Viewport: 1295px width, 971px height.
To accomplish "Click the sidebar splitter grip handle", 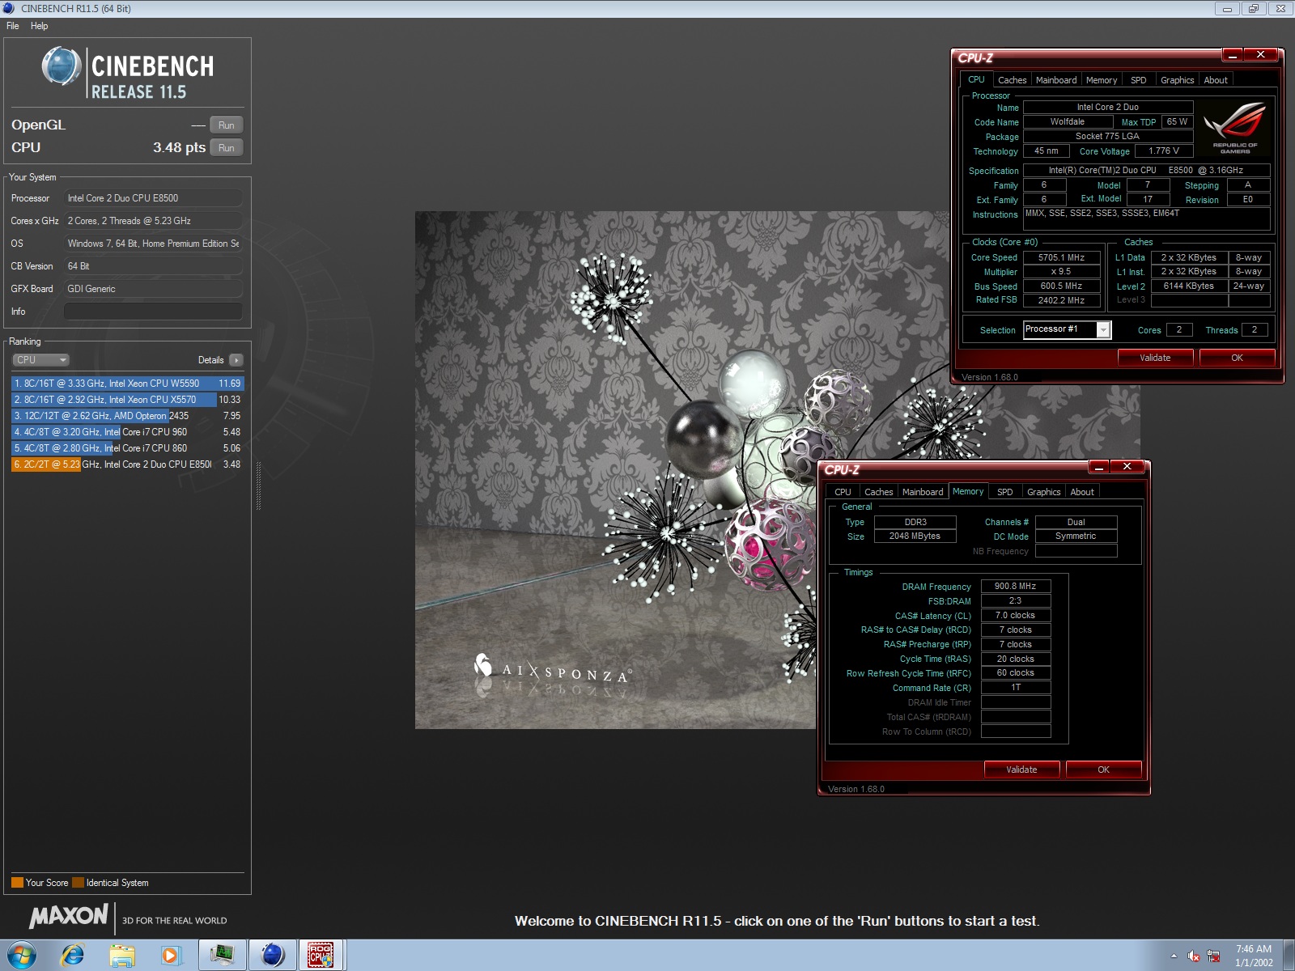I will click(x=258, y=485).
